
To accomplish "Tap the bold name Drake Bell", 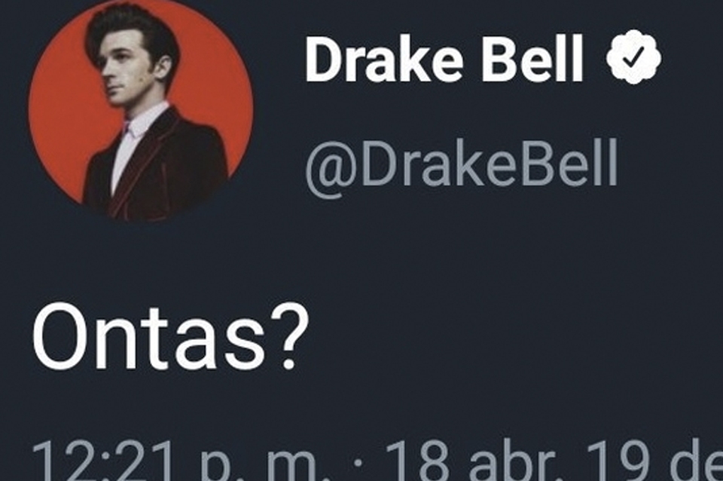I will coord(444,60).
